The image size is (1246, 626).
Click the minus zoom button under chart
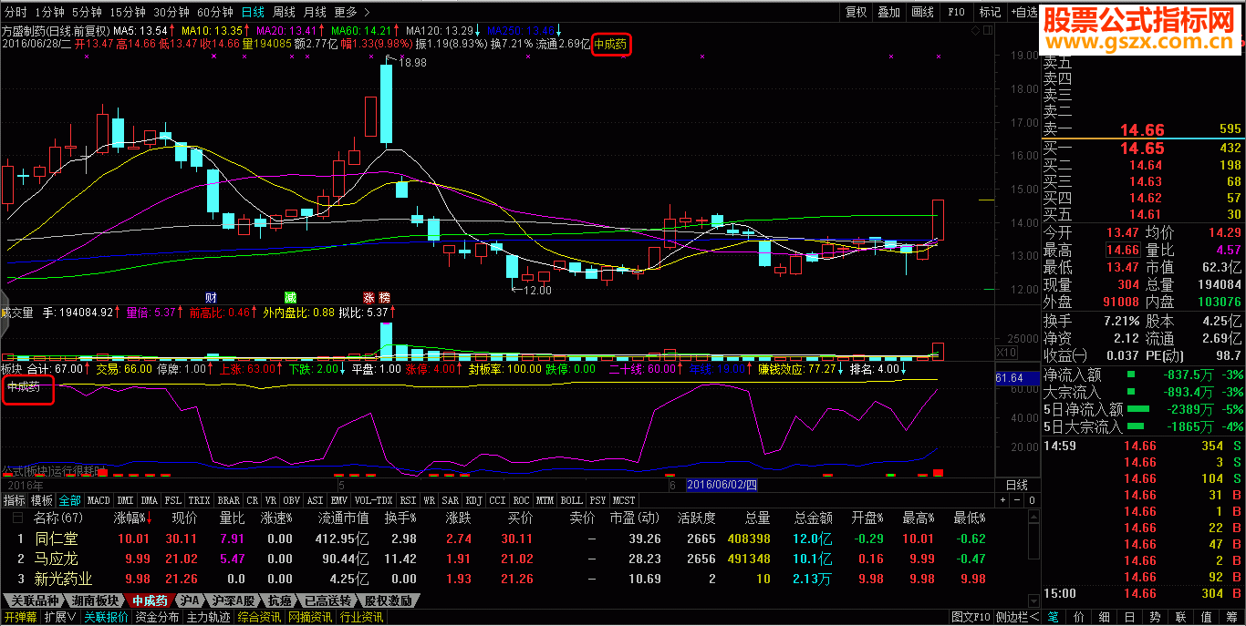point(1016,500)
